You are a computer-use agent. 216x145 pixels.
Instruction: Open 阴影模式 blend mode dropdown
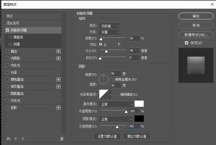(x=116, y=119)
